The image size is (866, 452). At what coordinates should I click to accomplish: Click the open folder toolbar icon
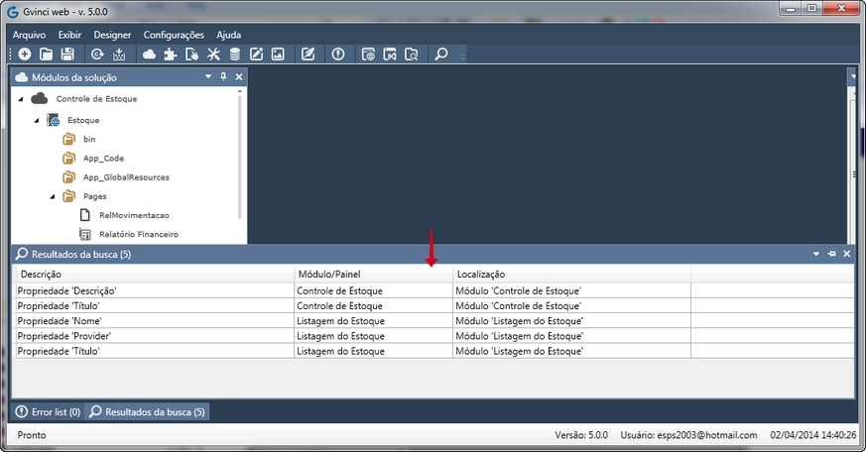pyautogui.click(x=46, y=55)
